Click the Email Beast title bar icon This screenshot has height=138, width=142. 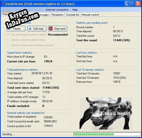click(3, 4)
